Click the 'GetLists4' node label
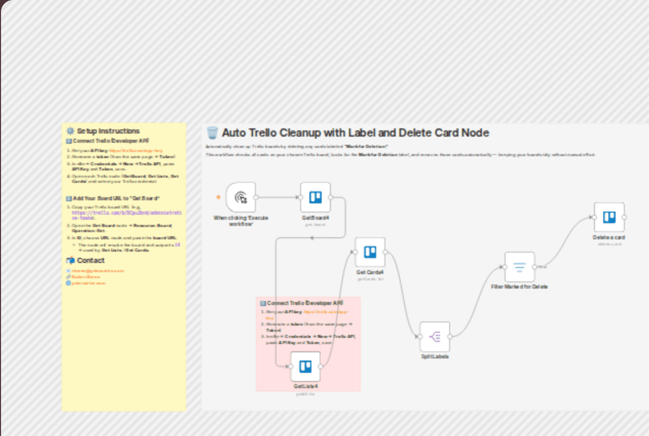Screen dimensions: 649x436 point(305,387)
